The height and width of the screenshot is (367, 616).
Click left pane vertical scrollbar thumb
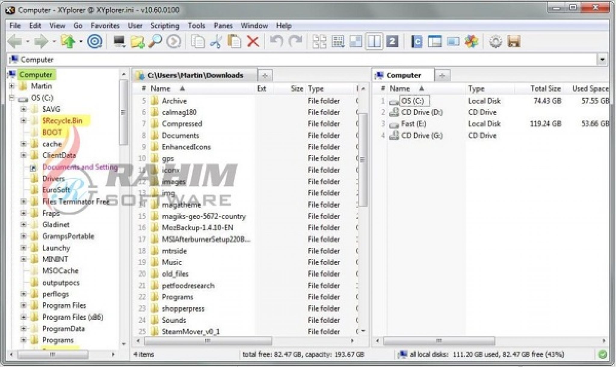point(363,160)
